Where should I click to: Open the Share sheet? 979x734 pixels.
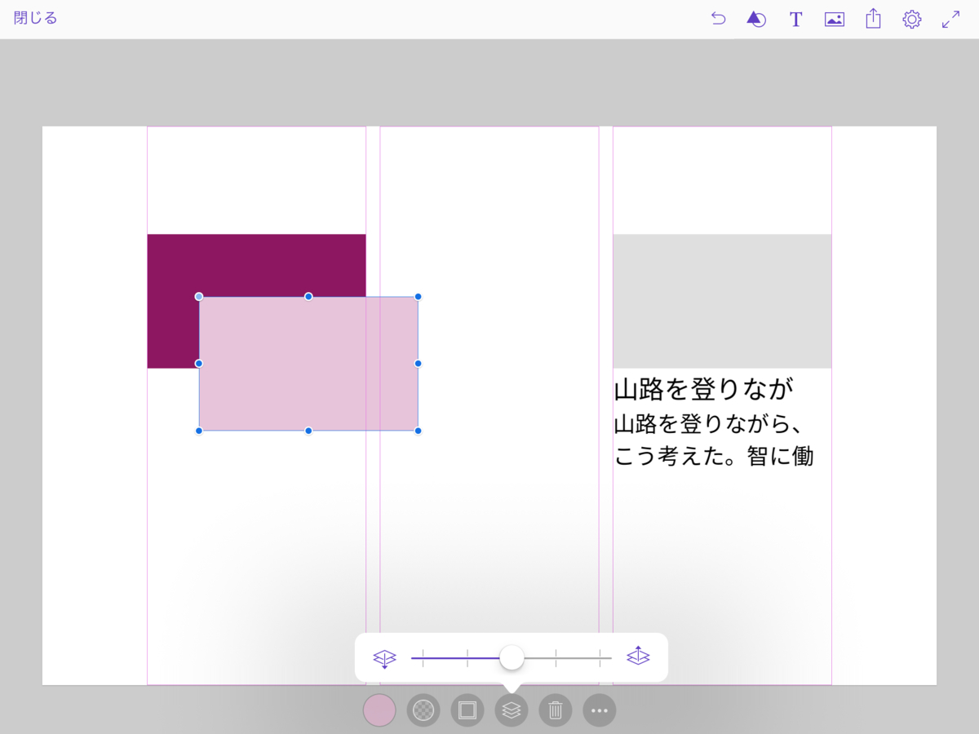coord(872,19)
